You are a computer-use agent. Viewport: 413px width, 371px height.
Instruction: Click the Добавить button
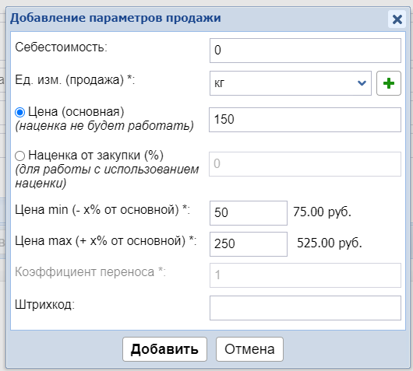click(164, 349)
